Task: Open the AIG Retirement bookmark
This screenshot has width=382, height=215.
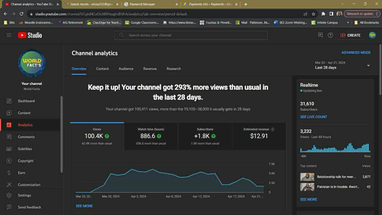Action: 70,23
